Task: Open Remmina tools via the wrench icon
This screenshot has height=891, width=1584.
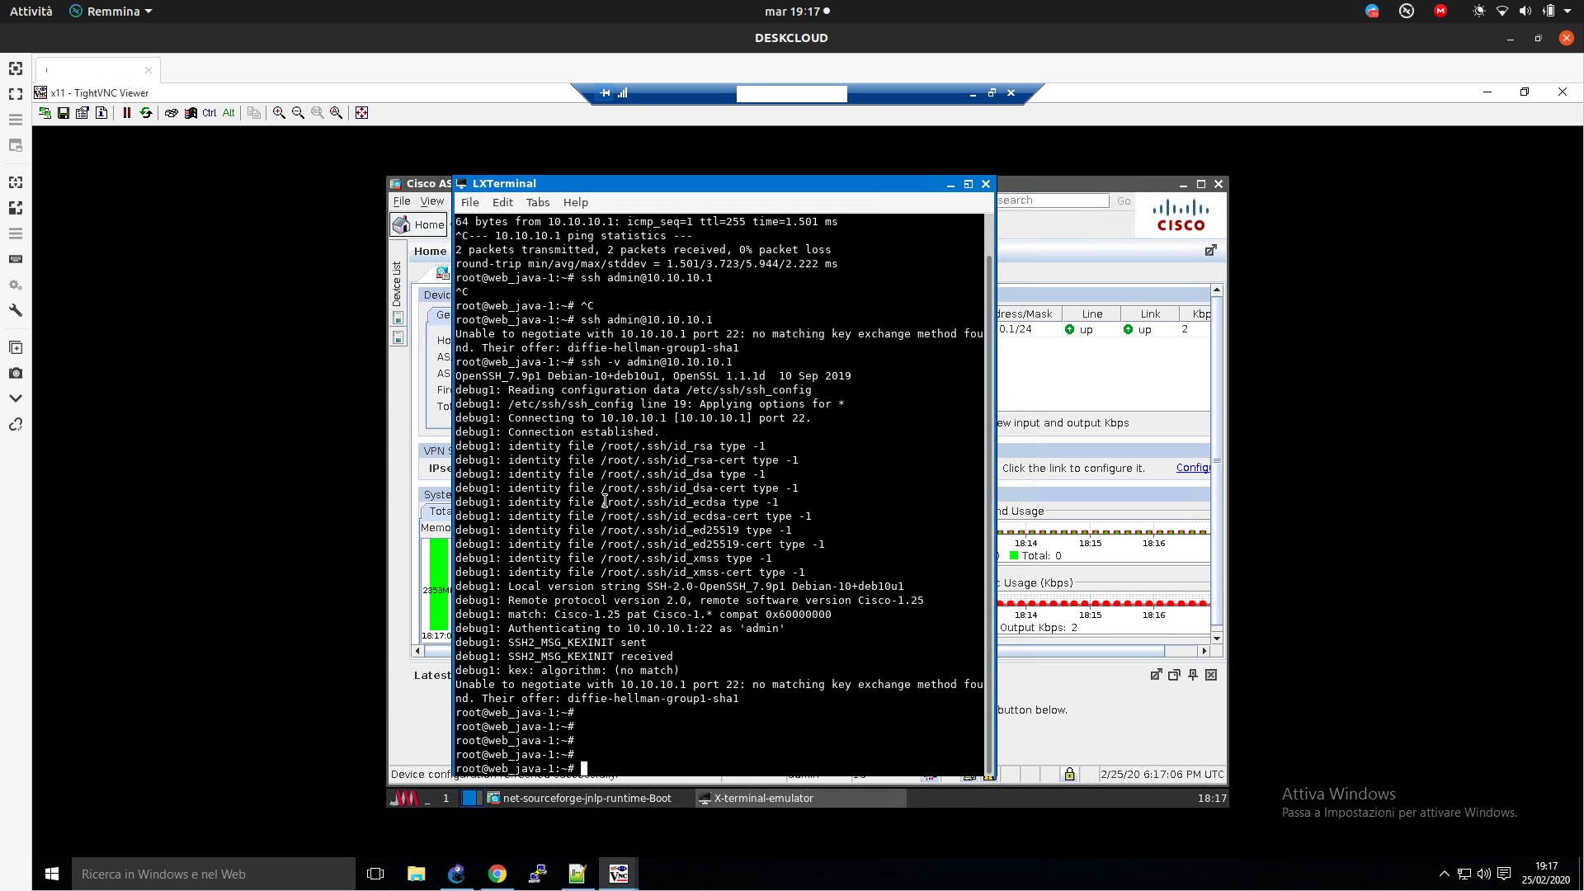Action: click(16, 311)
